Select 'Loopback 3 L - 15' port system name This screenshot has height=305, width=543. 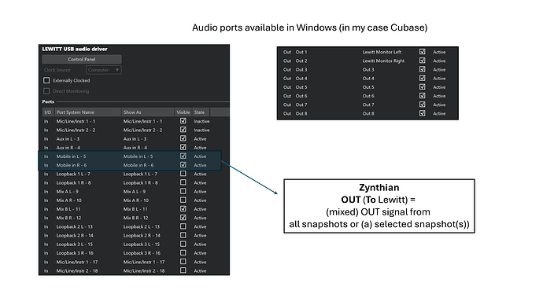pyautogui.click(x=75, y=244)
